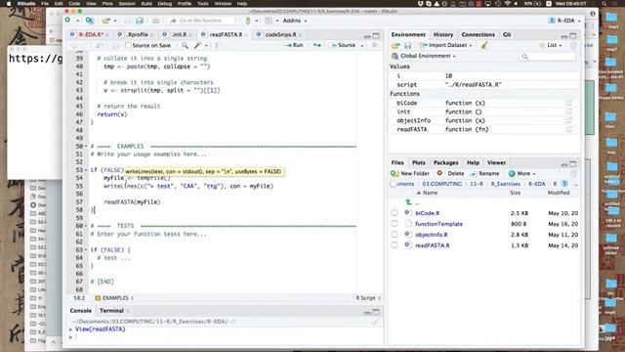Click the New Folder button

pyautogui.click(x=410, y=174)
